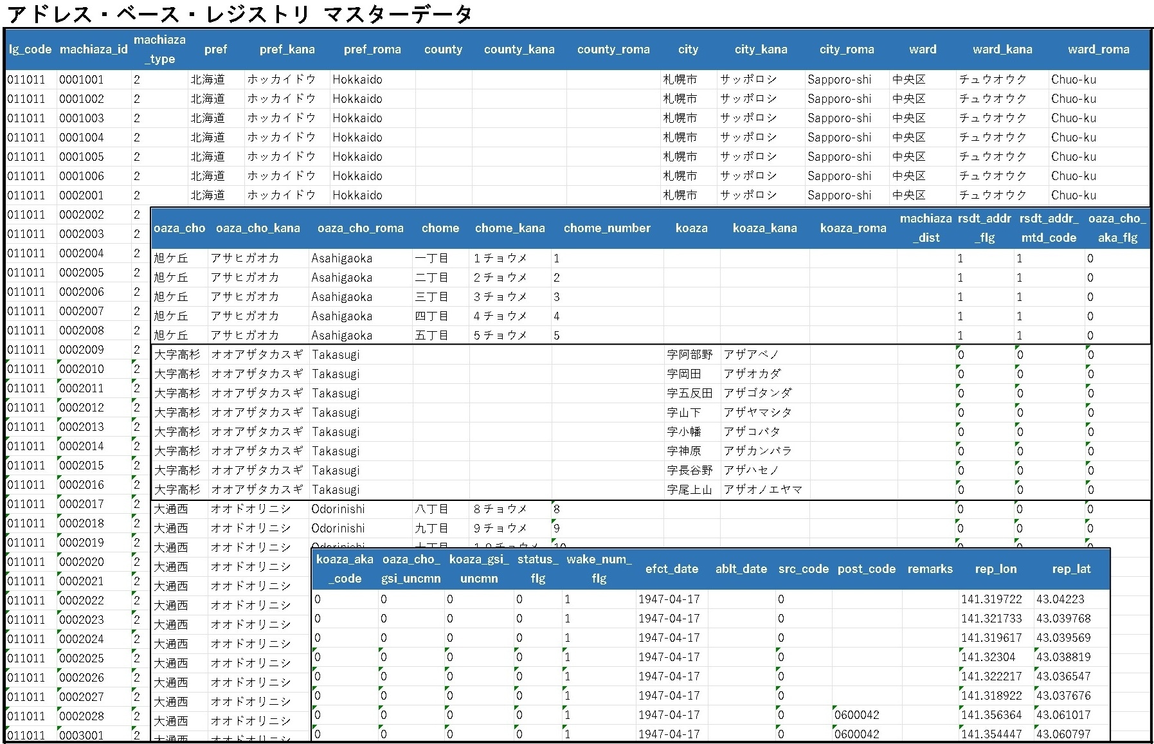Click the lg_code column header
This screenshot has height=744, width=1154.
pos(30,50)
